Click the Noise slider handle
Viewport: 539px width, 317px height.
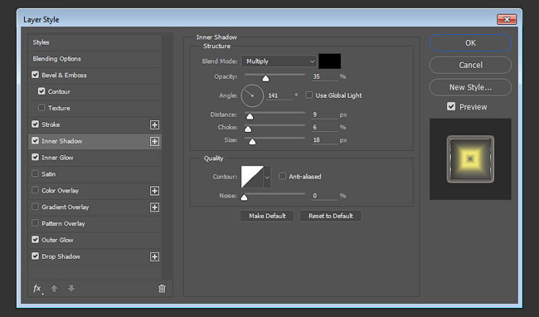pos(244,198)
